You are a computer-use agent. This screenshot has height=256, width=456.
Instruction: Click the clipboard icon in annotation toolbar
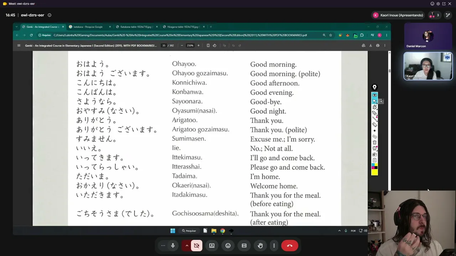pyautogui.click(x=374, y=160)
